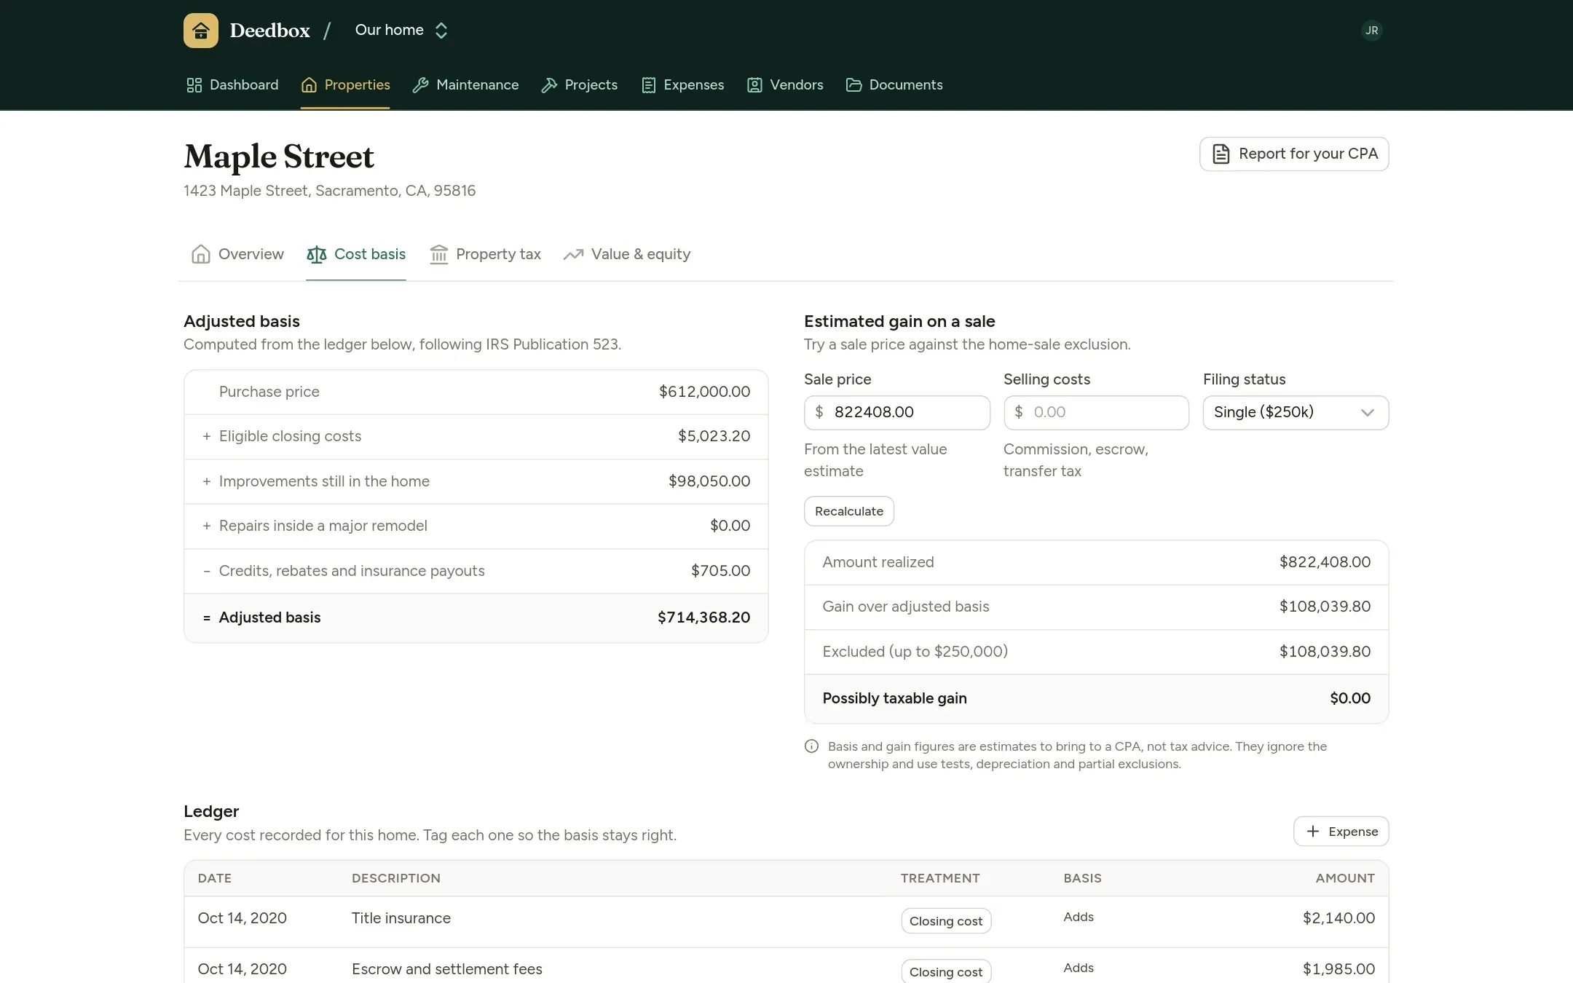
Task: Click the Title insurance ledger row description
Action: pos(401,918)
